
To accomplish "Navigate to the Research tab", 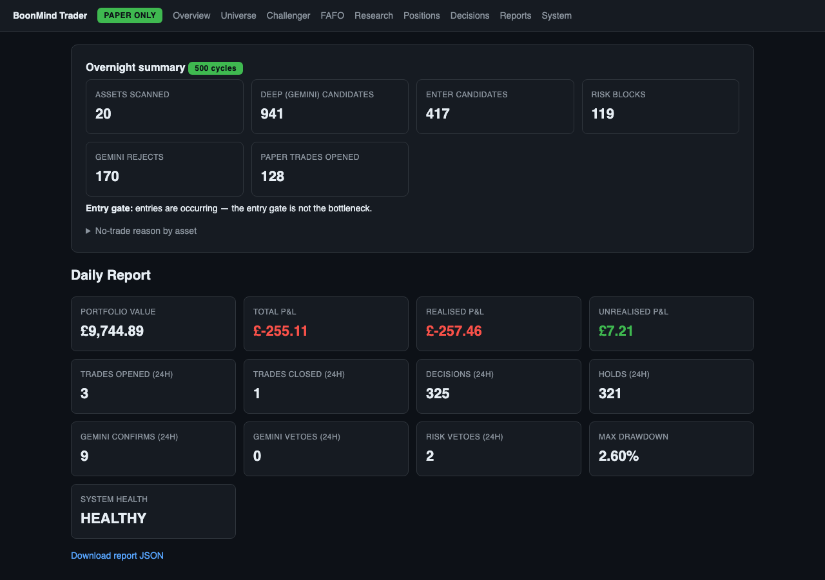I will click(x=374, y=15).
